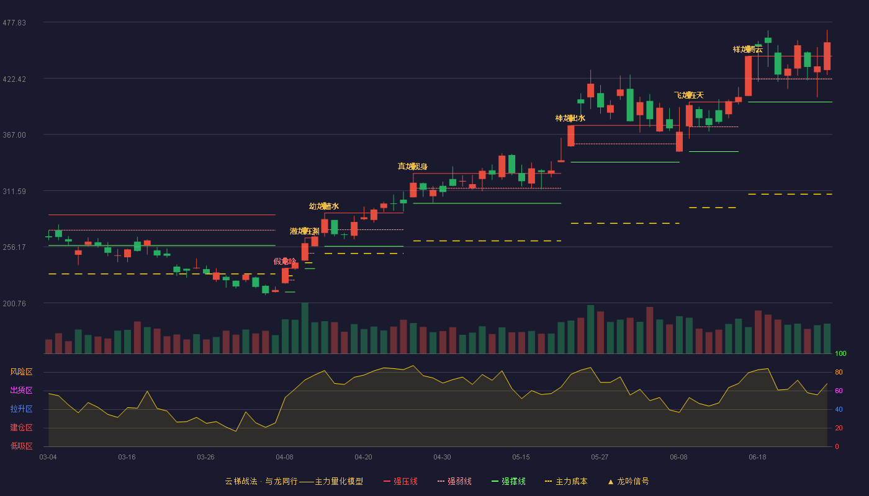Toggle the 主力成本 legend entry
This screenshot has height=496, width=869.
coord(566,481)
